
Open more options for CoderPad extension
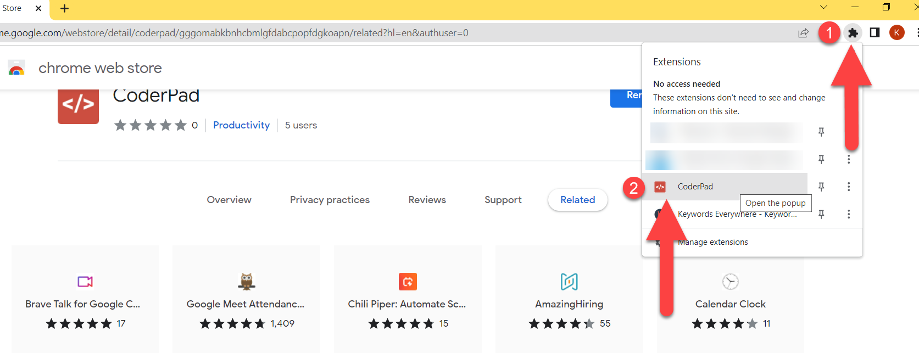(849, 187)
